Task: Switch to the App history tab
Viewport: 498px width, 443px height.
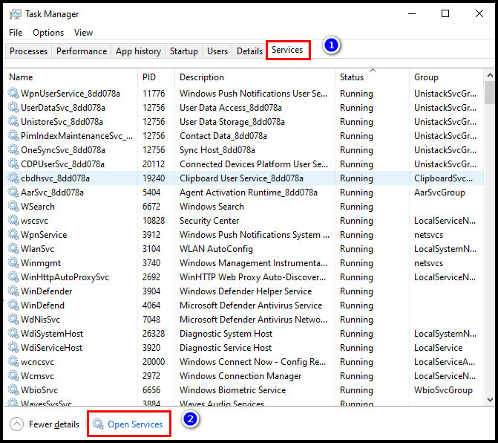Action: click(138, 51)
